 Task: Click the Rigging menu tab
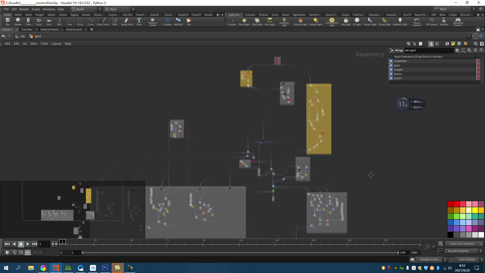[x=74, y=15]
